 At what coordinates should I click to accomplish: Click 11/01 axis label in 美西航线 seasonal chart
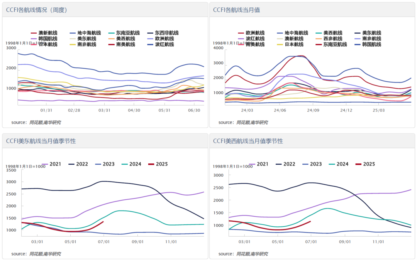(x=378, y=242)
